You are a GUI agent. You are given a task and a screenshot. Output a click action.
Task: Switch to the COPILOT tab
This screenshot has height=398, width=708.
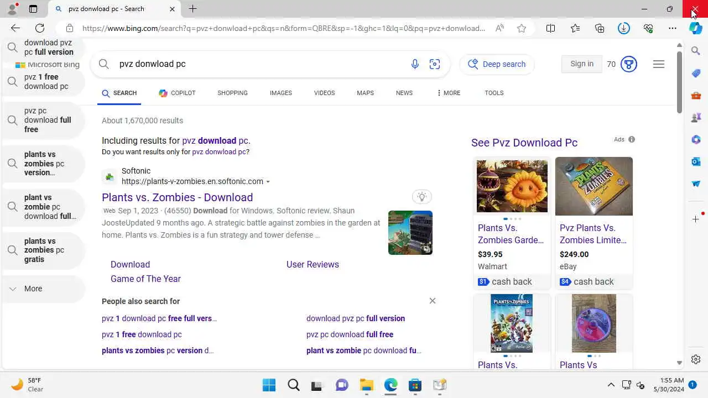[177, 93]
